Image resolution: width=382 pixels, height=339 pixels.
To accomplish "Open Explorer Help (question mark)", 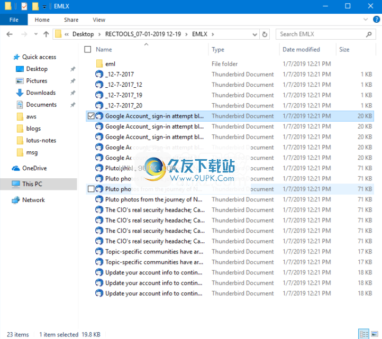I will pos(376,20).
